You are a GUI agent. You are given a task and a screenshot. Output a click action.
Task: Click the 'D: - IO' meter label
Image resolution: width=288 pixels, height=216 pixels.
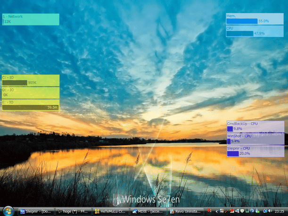8,90
